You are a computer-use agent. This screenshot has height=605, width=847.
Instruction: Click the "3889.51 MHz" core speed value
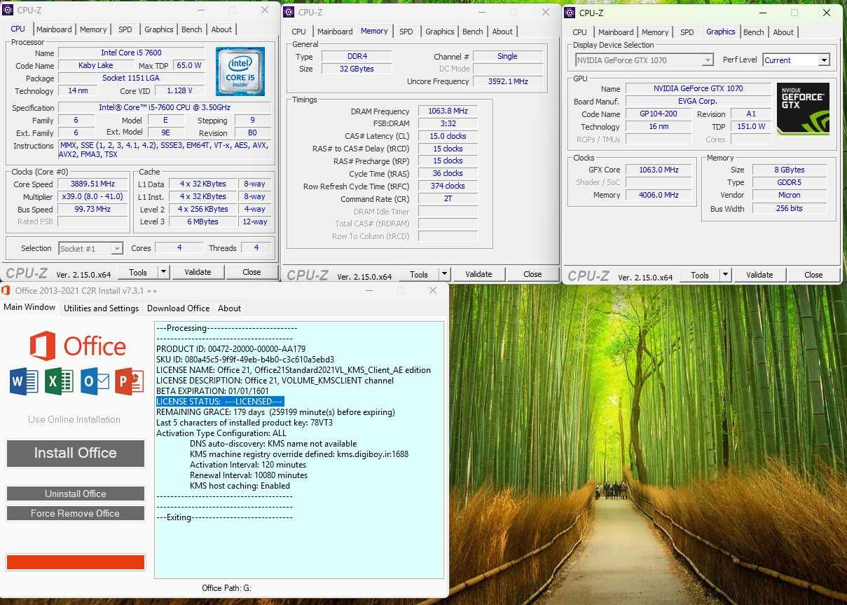tap(93, 184)
